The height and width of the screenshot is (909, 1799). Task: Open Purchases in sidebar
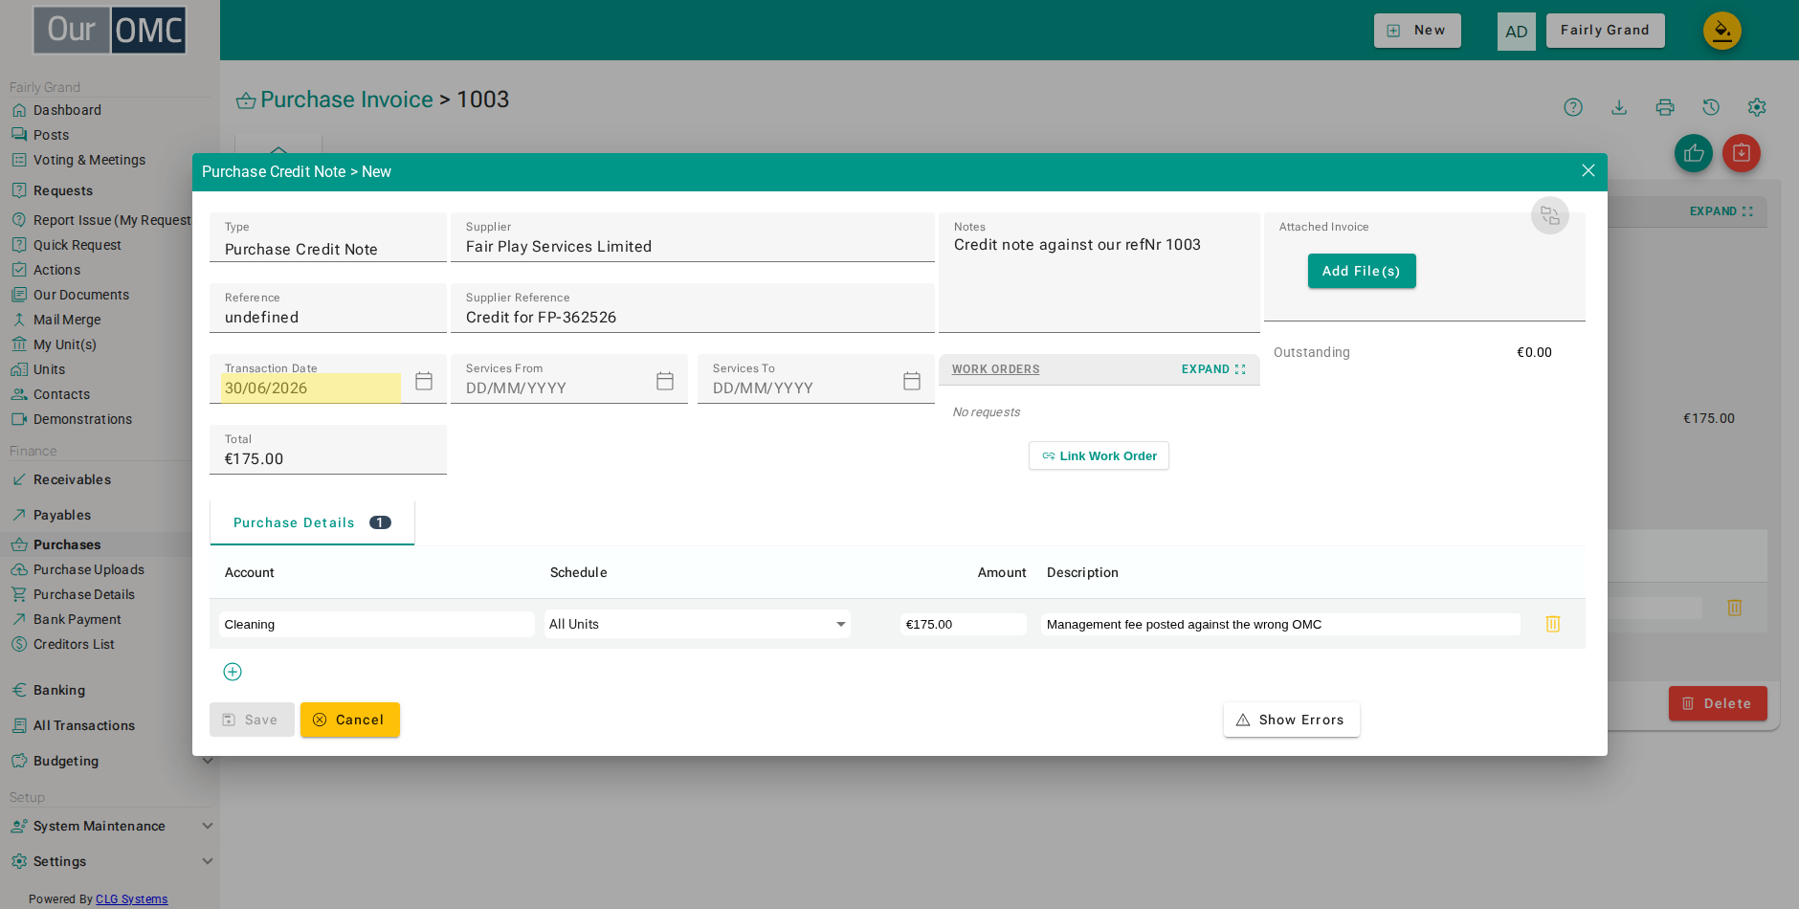pos(67,544)
